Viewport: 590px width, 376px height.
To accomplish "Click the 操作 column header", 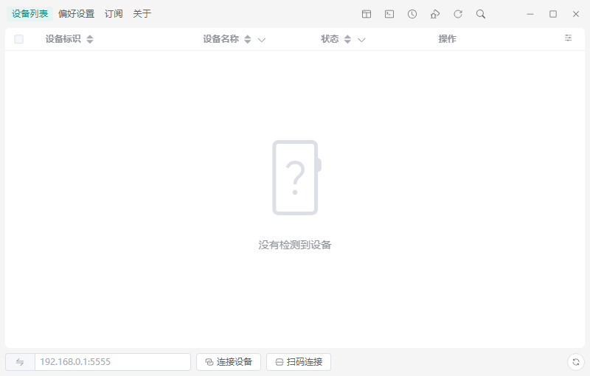I will (x=448, y=39).
